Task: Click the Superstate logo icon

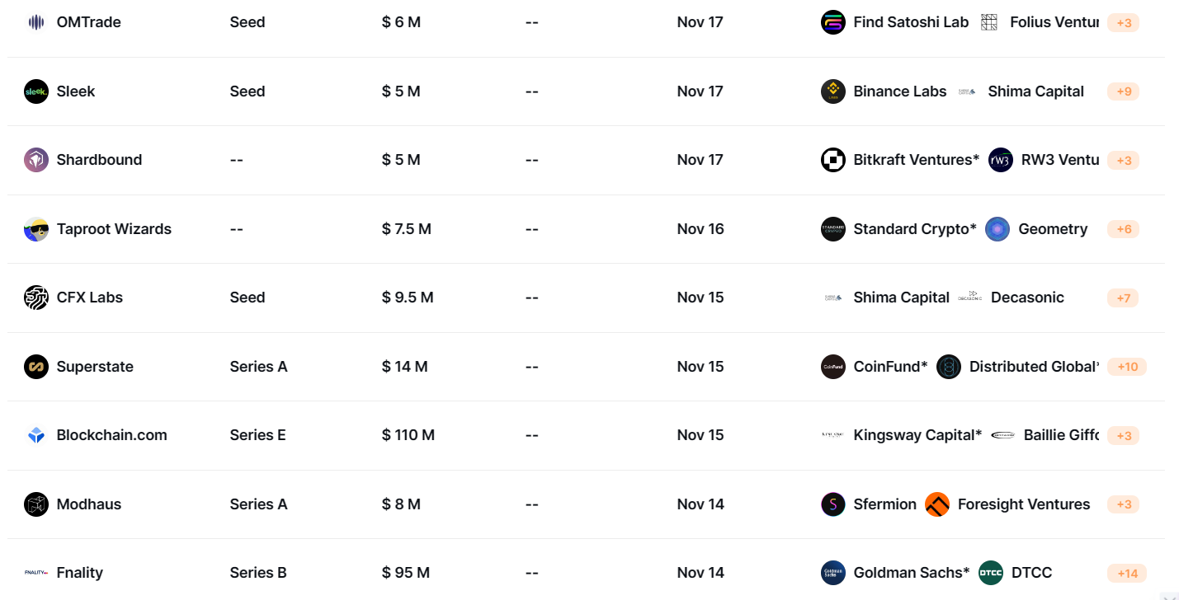Action: 36,367
